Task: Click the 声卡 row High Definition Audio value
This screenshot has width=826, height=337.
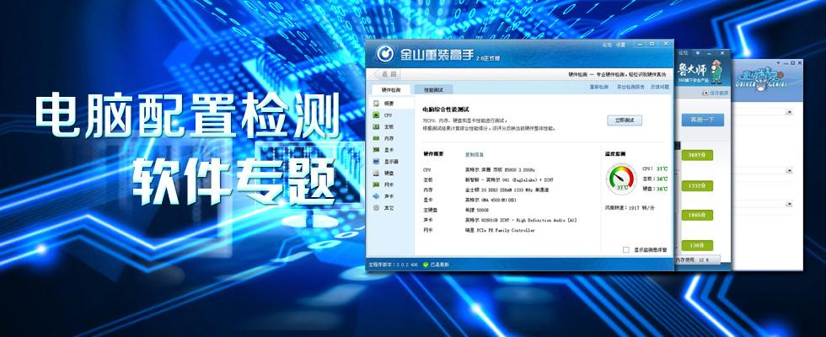Action: [x=521, y=220]
